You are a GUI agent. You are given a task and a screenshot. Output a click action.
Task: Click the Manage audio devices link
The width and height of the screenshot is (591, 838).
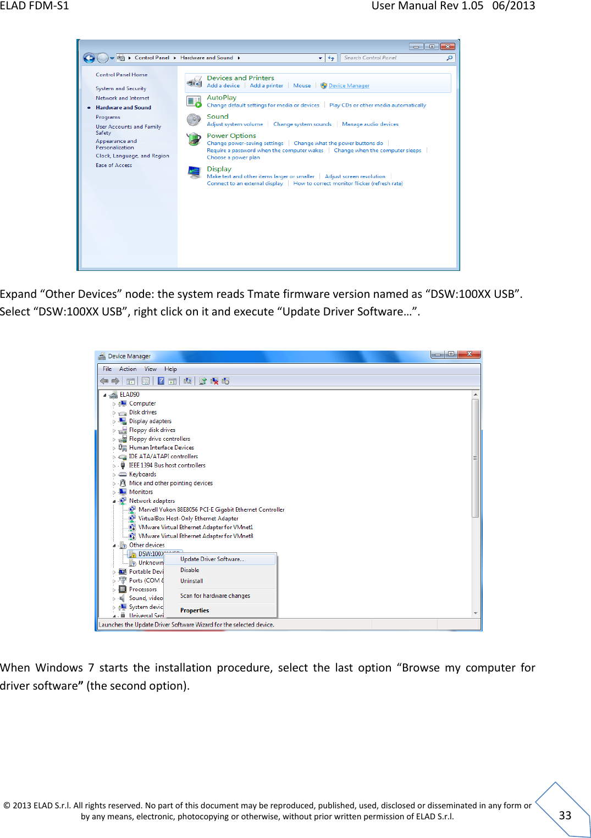[370, 124]
